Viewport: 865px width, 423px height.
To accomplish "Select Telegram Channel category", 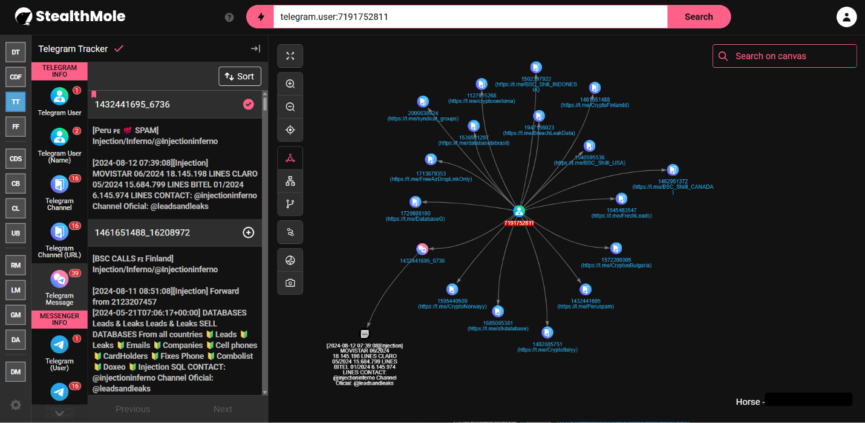I will click(59, 193).
